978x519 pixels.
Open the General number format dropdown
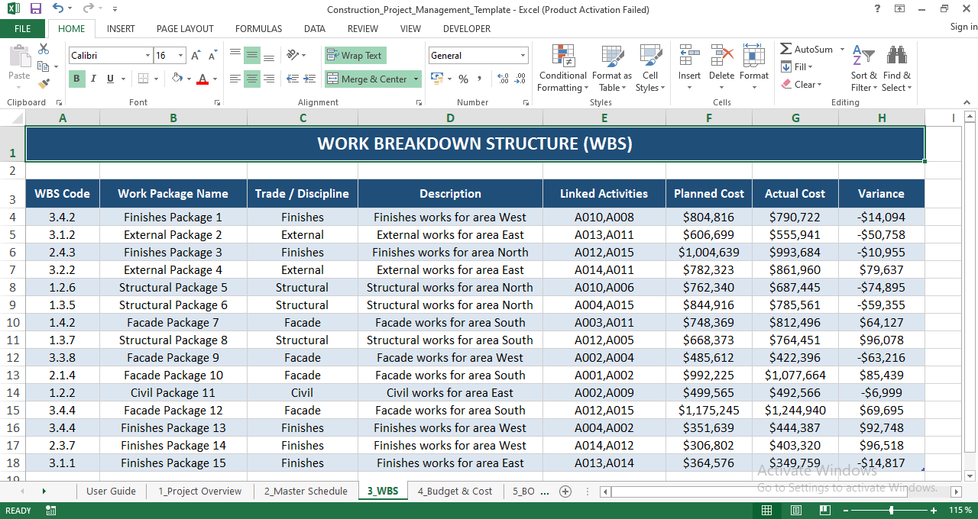(x=523, y=55)
